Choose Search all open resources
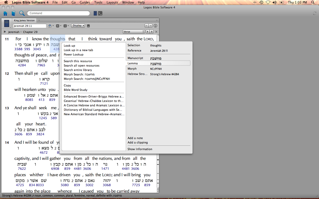319x199 pixels. pos(82,65)
